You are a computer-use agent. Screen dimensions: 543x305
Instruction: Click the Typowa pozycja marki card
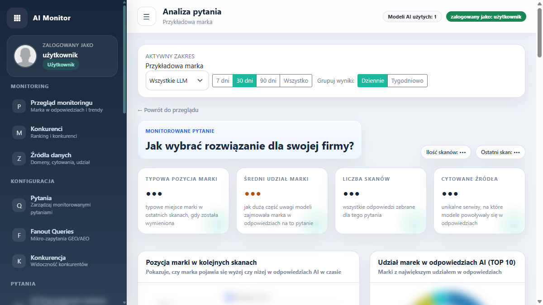(x=184, y=201)
